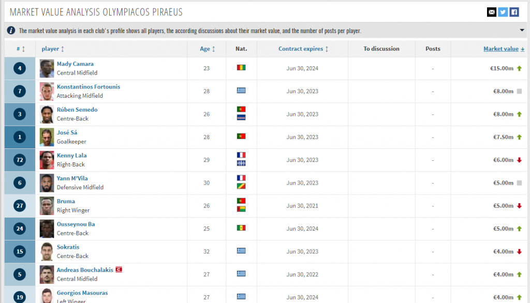Open Rúben Semedo player profile
Screen dimensions: 530x303
point(77,110)
